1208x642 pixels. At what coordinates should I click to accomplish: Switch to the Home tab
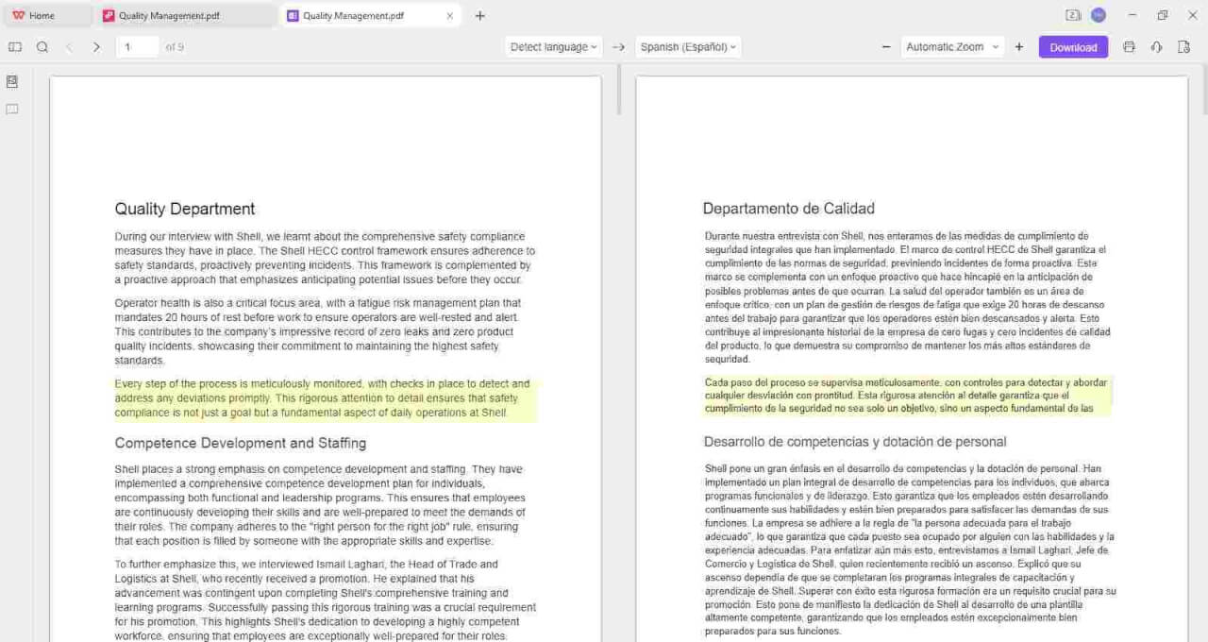pos(38,15)
